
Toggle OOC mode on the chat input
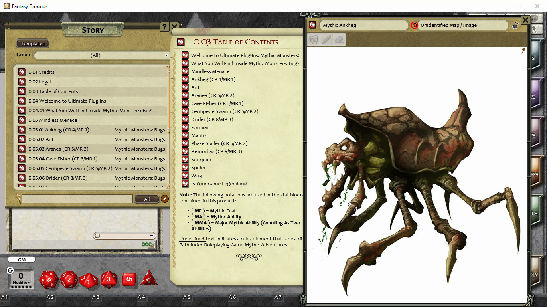146,244
